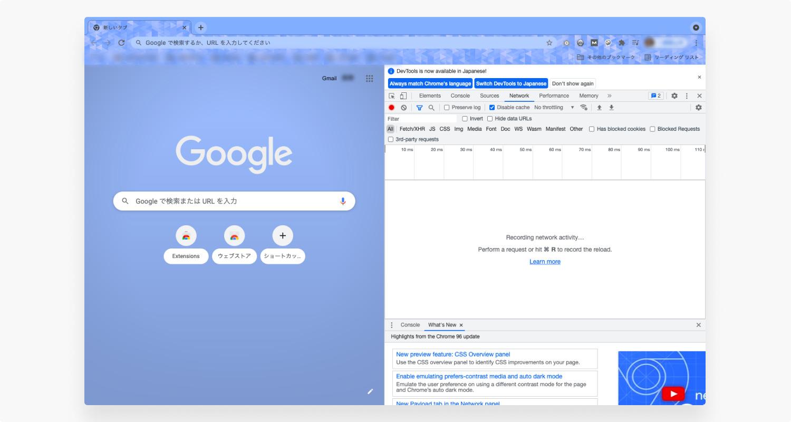The width and height of the screenshot is (791, 422).
Task: Uncheck the Disable cache checkbox
Action: click(492, 108)
